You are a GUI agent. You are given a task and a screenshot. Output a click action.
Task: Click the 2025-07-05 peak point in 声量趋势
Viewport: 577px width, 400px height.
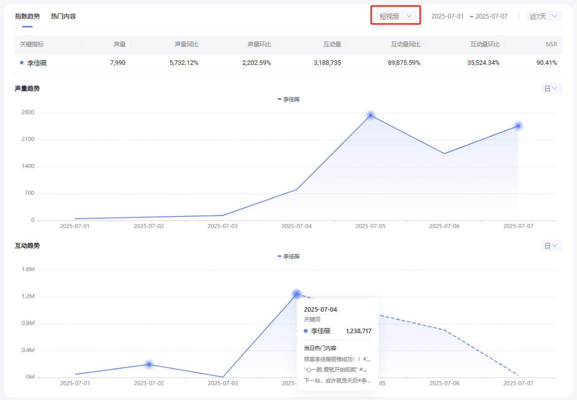[x=371, y=115]
